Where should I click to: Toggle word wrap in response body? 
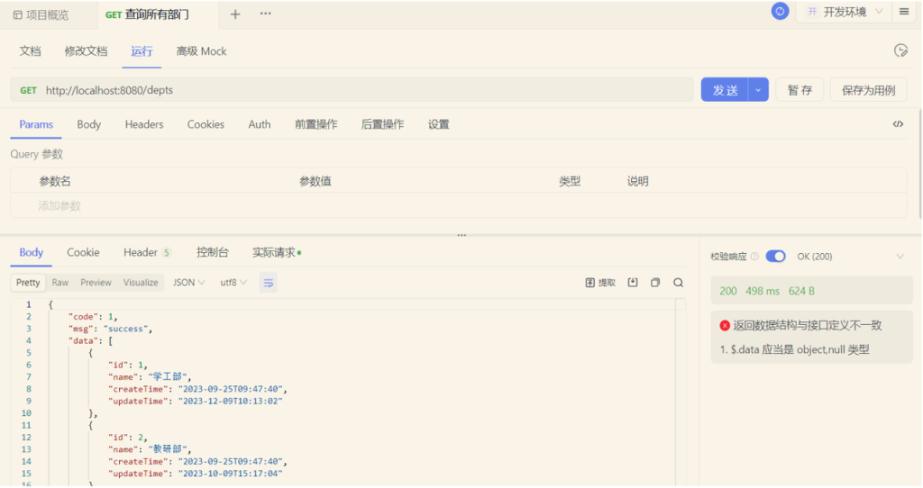tap(268, 283)
